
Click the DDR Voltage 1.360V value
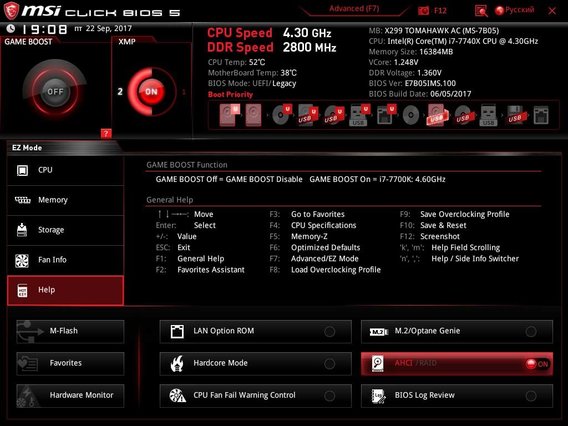point(429,73)
